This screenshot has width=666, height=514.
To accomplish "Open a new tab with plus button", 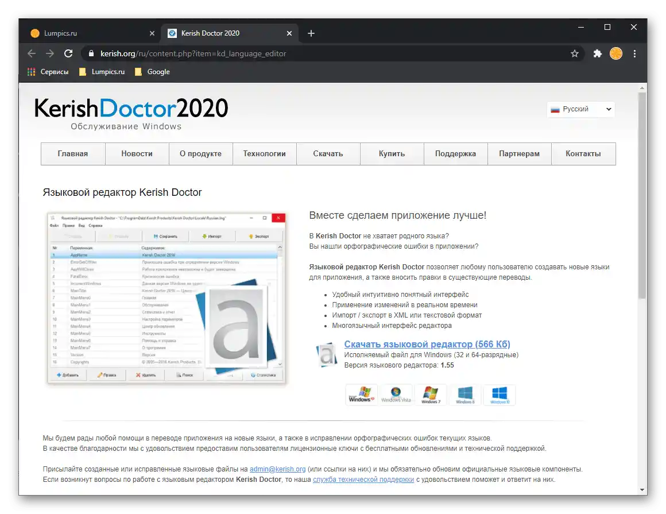I will (311, 33).
